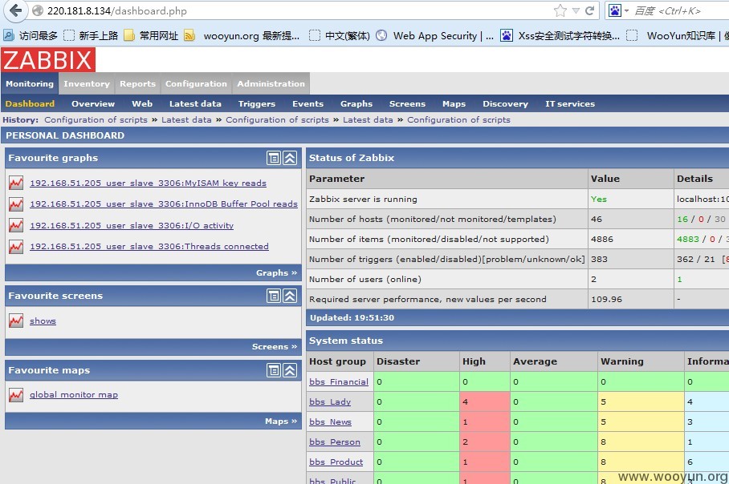729x484 pixels.
Task: Switch to the Inventory tab
Action: click(x=87, y=83)
